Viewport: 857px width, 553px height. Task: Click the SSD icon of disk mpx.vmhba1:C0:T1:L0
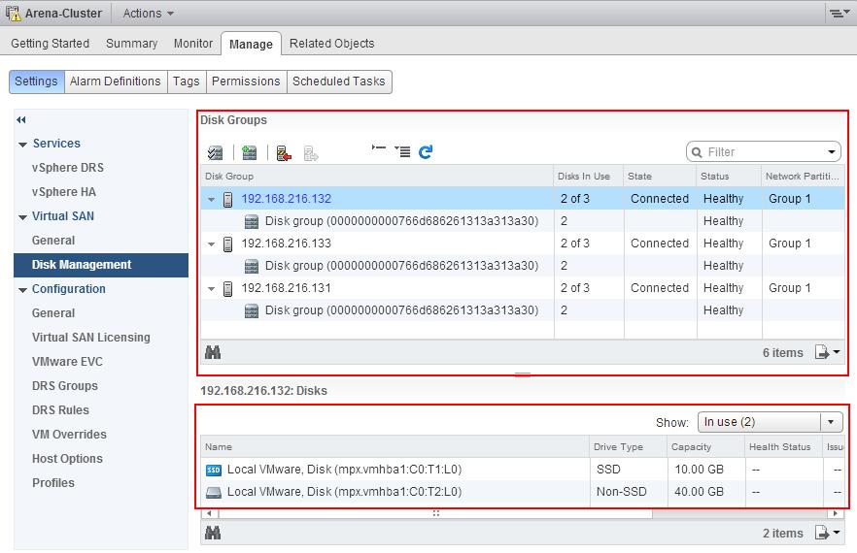[213, 470]
